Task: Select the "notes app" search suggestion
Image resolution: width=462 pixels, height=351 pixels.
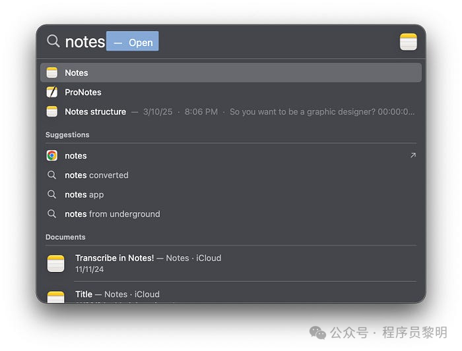Action: [231, 195]
